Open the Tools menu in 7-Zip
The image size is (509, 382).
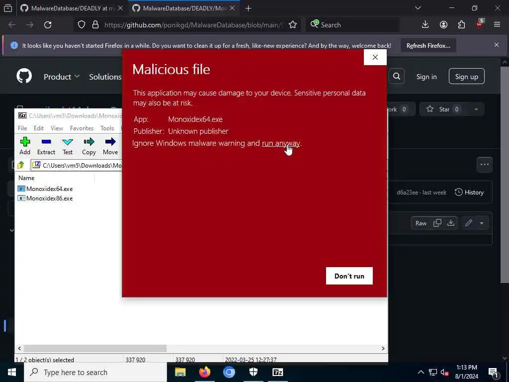107,128
